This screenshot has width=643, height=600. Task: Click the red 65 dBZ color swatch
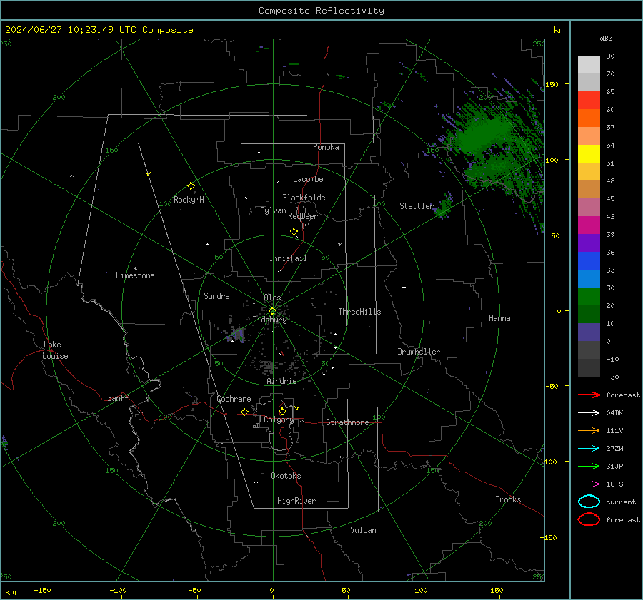point(589,100)
